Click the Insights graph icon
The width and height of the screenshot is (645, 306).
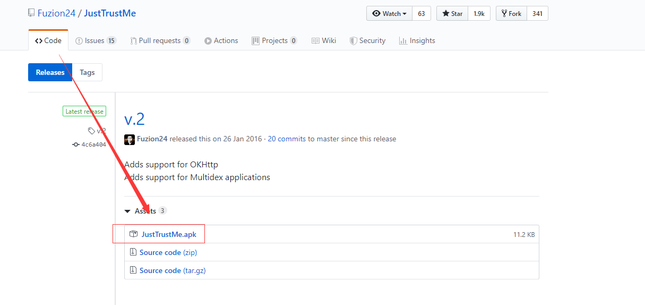click(x=403, y=41)
